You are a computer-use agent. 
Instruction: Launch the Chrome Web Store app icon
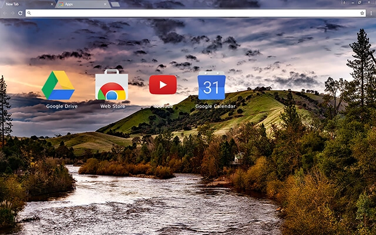tap(112, 85)
